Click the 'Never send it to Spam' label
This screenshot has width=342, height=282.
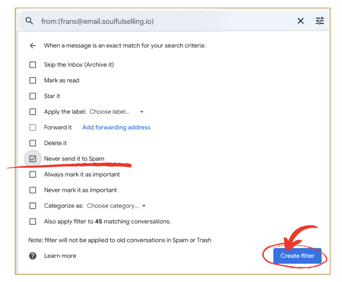point(74,159)
